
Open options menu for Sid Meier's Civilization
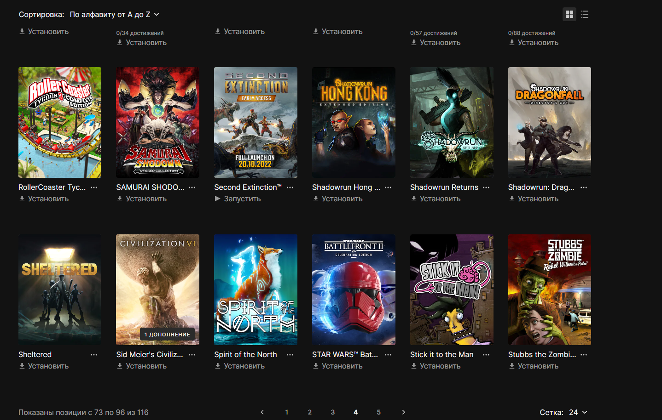(192, 355)
